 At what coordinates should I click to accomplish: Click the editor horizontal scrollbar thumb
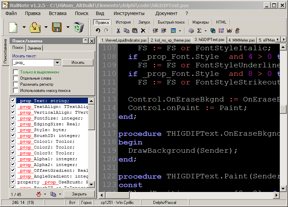[x=117, y=195]
